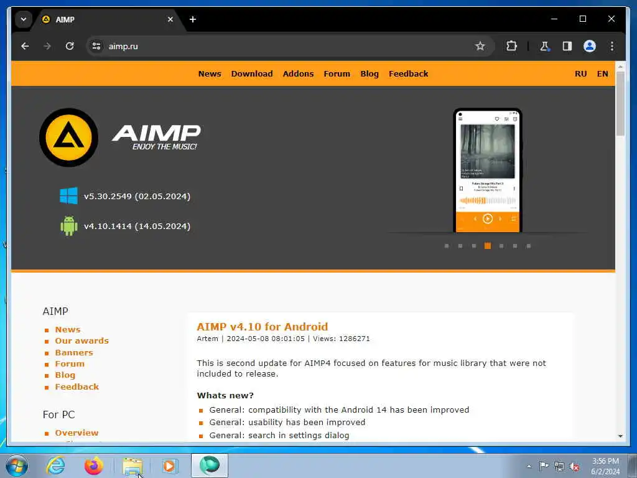Click the muted volume tray icon

pyautogui.click(x=574, y=466)
